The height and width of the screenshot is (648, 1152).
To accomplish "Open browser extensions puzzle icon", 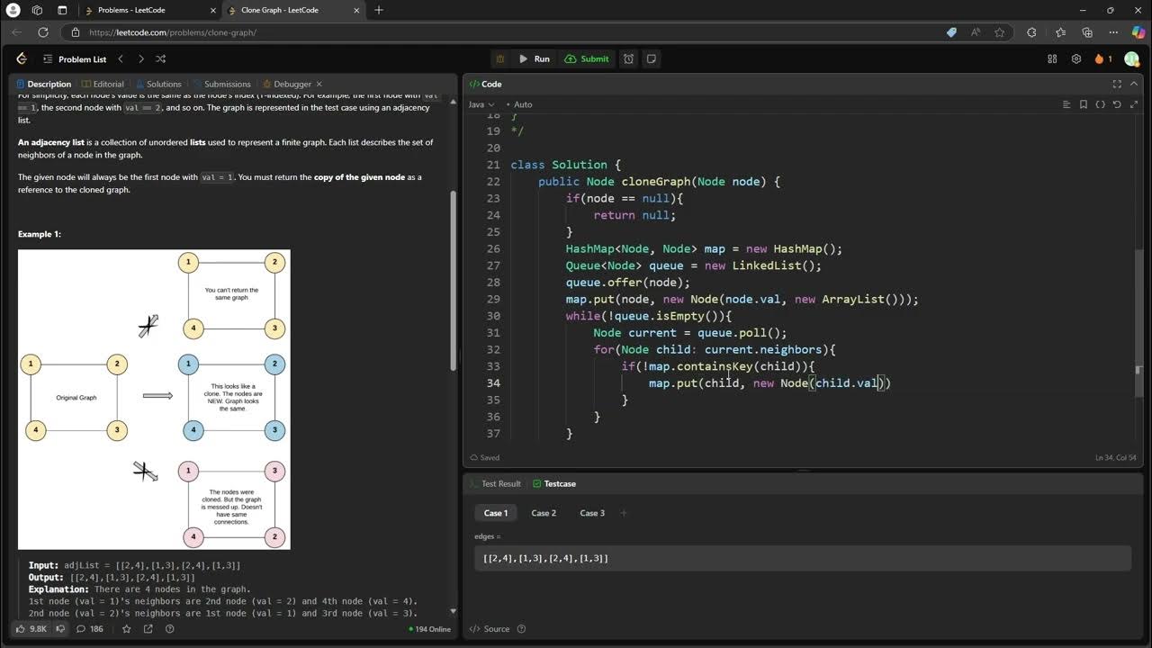I will click(1031, 32).
